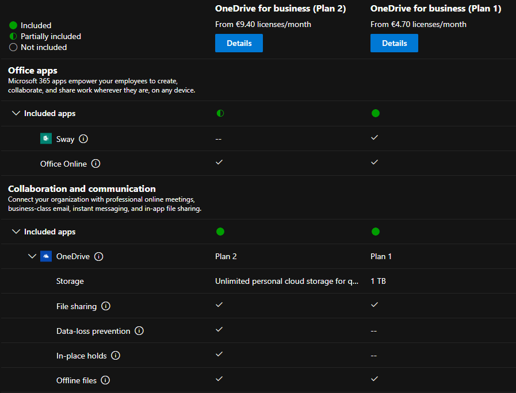This screenshot has width=516, height=393.
Task: Click the Not included legend text
Action: tap(44, 47)
